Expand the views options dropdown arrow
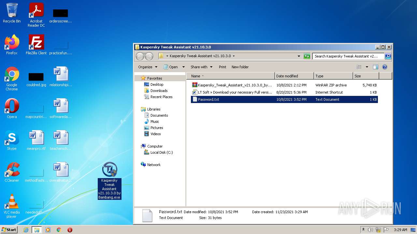The width and height of the screenshot is (417, 234). click(x=367, y=67)
